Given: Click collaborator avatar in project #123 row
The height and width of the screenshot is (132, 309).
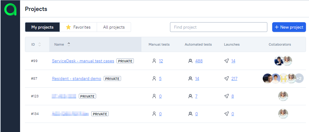Looking at the screenshot, I should [x=283, y=96].
